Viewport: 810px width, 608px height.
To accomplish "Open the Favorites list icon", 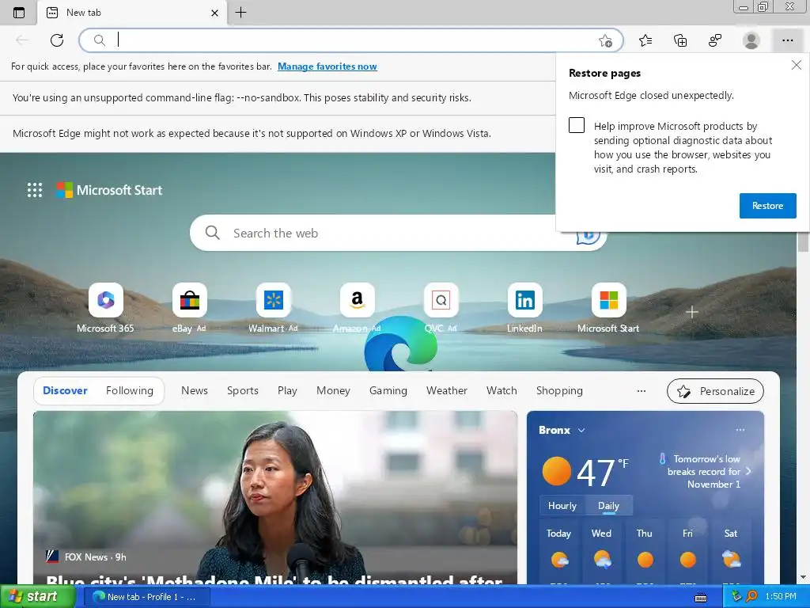I will (x=645, y=40).
